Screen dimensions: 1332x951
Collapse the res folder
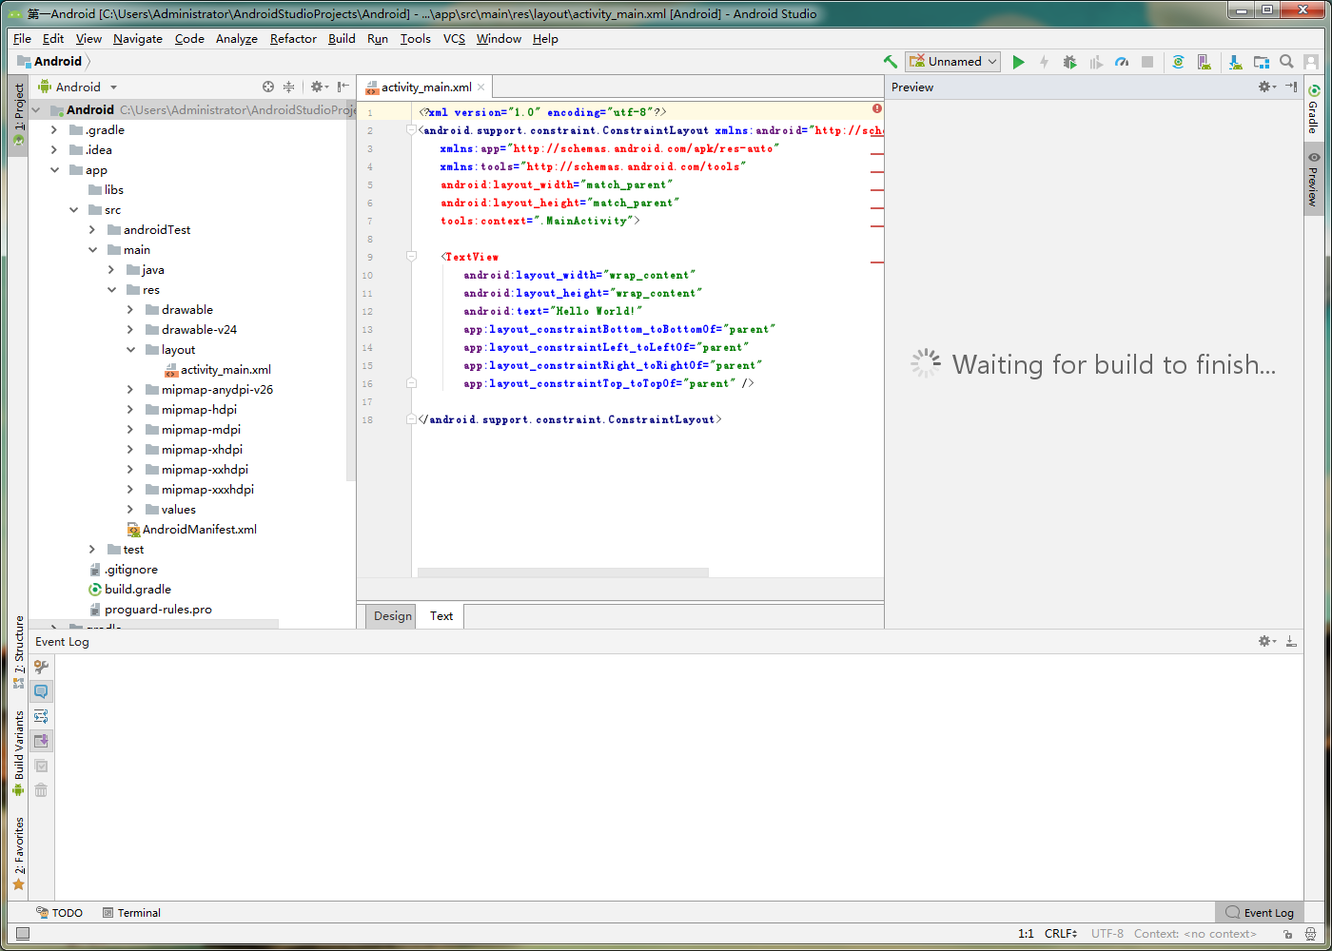tap(111, 290)
